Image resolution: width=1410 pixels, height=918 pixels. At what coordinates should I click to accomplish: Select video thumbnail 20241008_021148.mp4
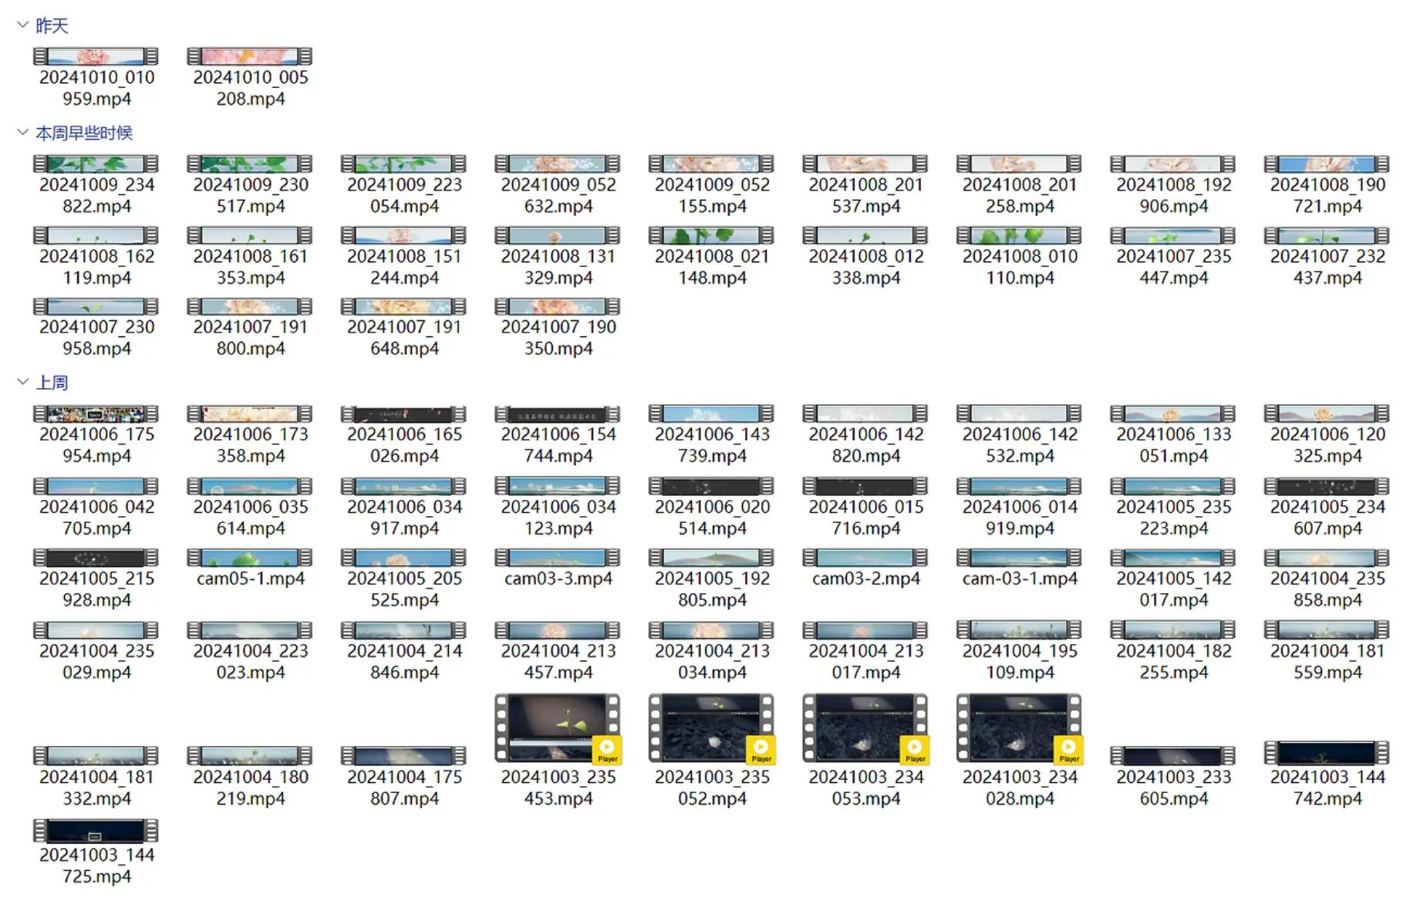click(x=712, y=235)
